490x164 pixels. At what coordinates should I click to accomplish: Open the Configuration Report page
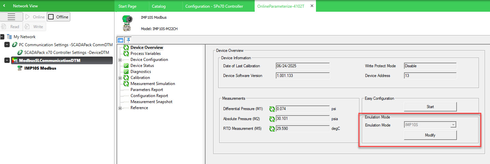pos(149,96)
